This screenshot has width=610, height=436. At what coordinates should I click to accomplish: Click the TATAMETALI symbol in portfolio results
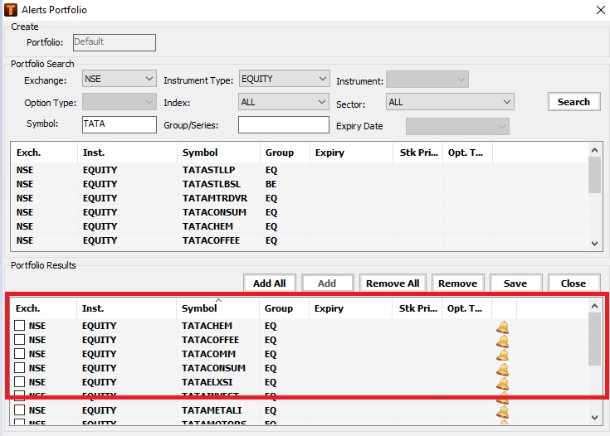pos(212,410)
